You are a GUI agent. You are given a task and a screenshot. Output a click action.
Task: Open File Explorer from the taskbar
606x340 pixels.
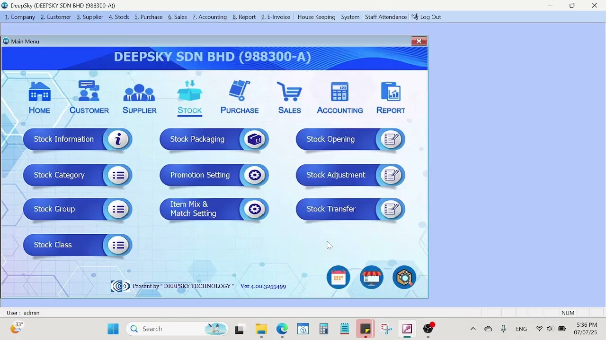(261, 329)
